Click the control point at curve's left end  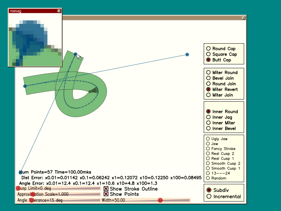25,86
